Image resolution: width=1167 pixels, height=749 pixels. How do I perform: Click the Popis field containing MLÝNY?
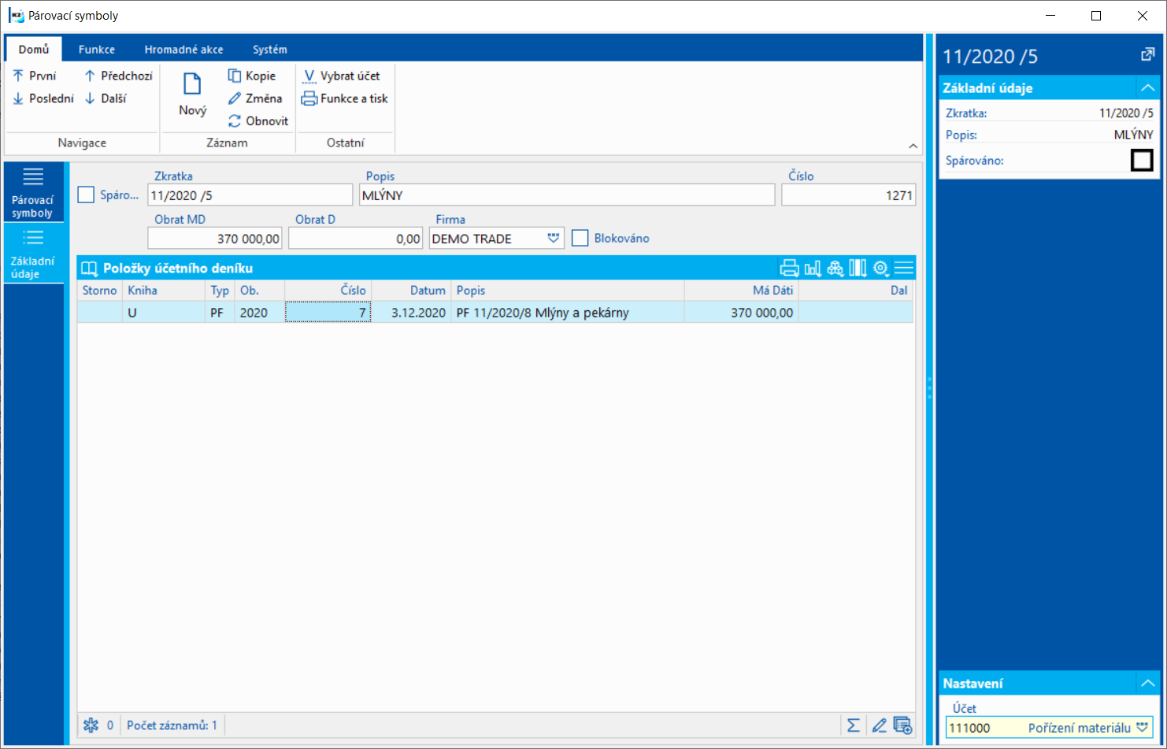(567, 195)
